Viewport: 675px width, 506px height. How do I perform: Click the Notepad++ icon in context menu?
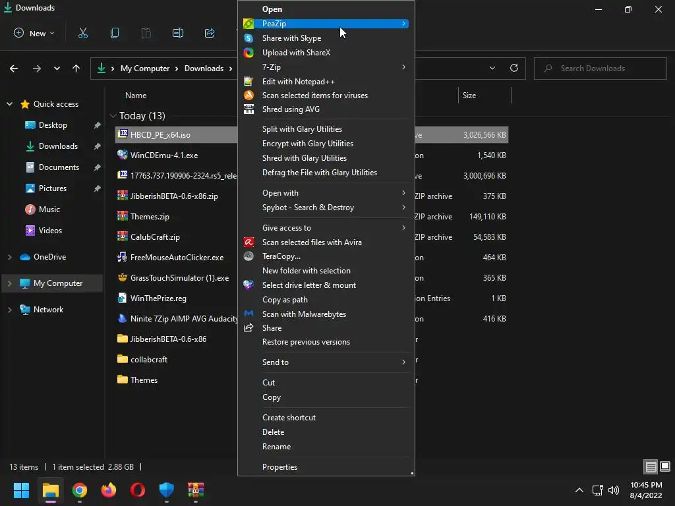point(249,81)
